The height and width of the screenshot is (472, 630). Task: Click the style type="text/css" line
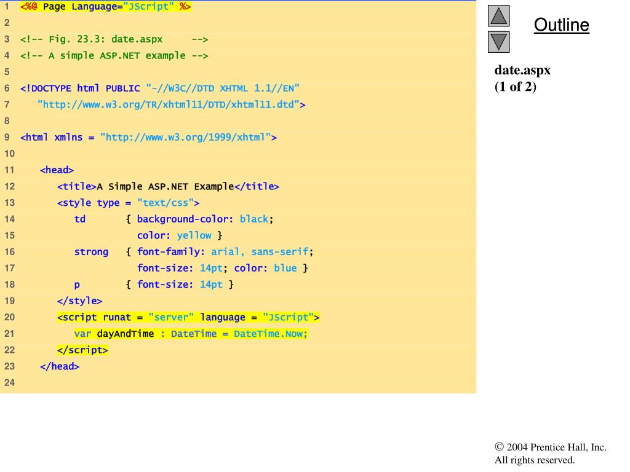point(128,203)
